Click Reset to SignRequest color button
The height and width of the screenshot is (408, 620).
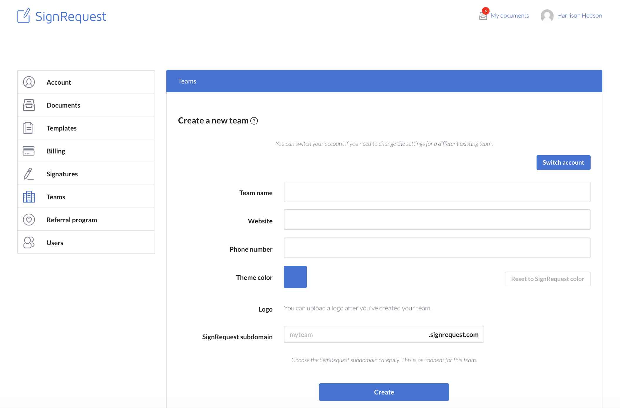pyautogui.click(x=547, y=279)
